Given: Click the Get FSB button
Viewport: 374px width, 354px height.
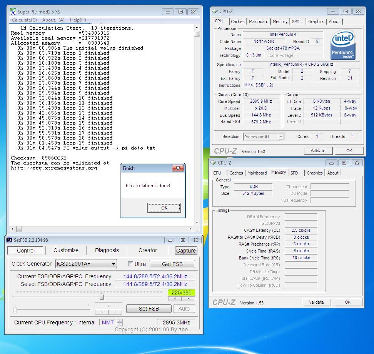Looking at the screenshot, I should click(x=172, y=264).
